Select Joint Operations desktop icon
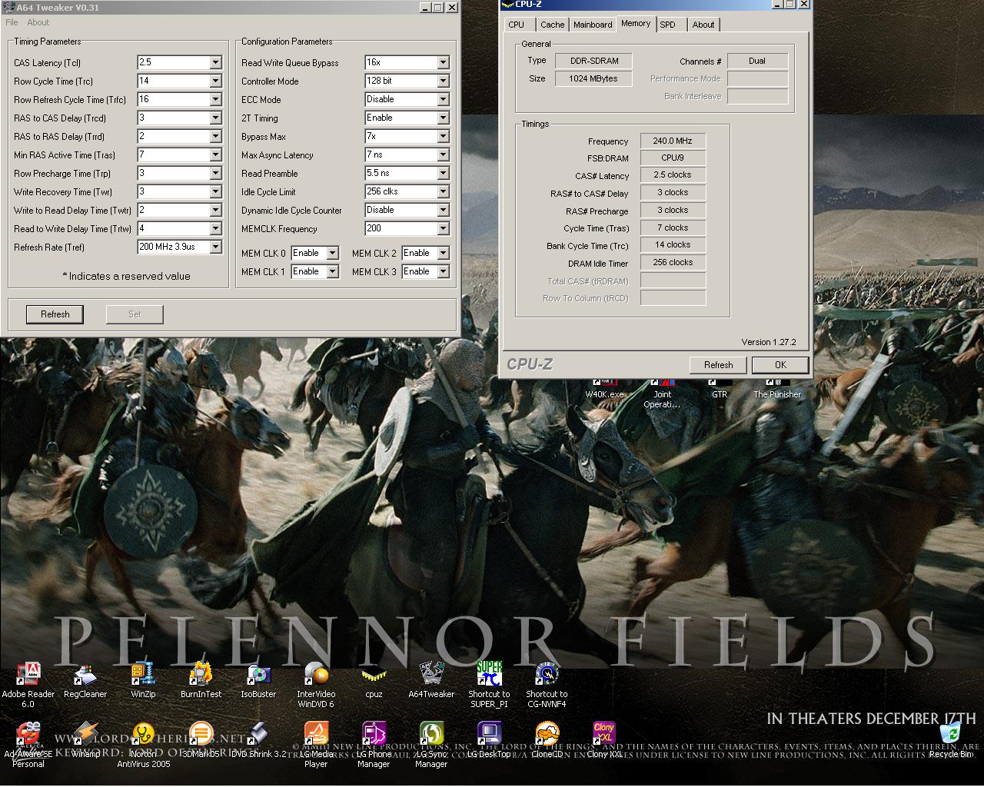Image resolution: width=984 pixels, height=787 pixels. tap(662, 393)
